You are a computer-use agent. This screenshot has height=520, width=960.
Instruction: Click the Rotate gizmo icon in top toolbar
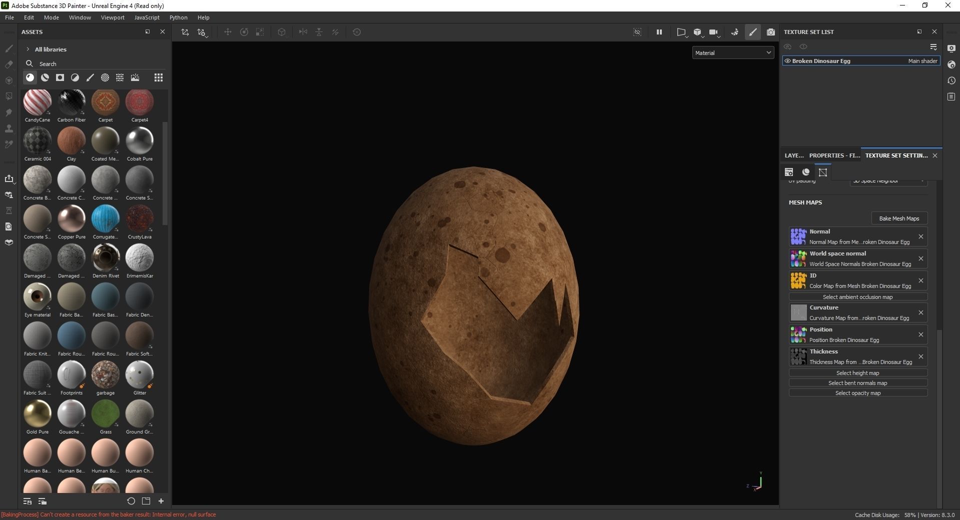[x=244, y=32]
